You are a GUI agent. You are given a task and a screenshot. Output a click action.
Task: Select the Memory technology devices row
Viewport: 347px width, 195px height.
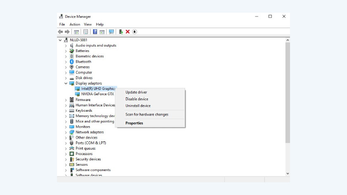click(x=95, y=116)
